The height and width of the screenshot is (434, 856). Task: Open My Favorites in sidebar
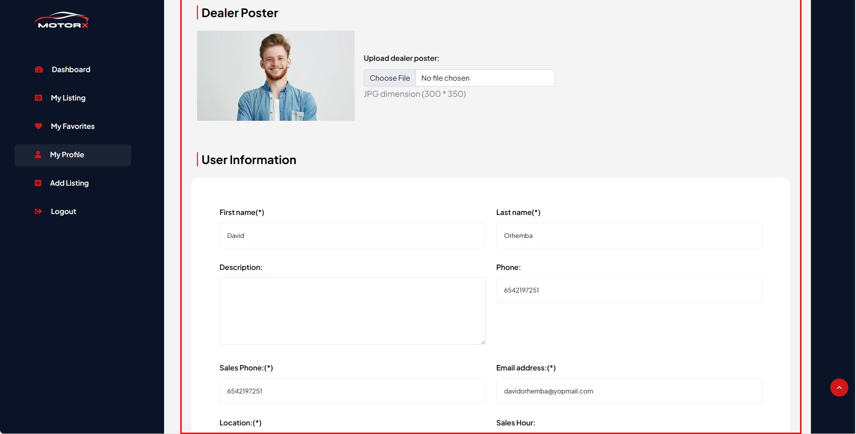coord(73,126)
